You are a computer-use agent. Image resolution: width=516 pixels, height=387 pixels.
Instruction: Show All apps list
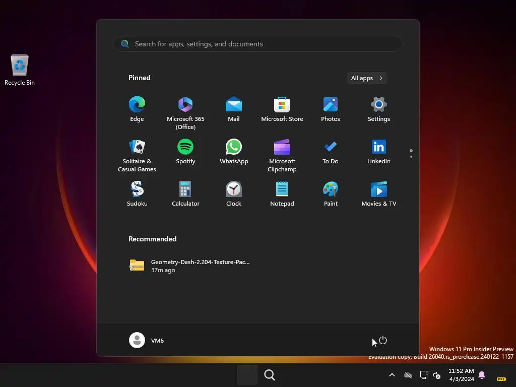[x=367, y=78]
